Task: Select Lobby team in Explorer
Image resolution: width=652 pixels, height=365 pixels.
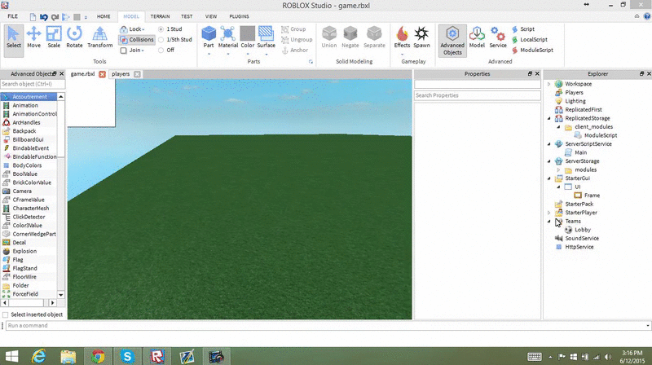Action: tap(583, 230)
